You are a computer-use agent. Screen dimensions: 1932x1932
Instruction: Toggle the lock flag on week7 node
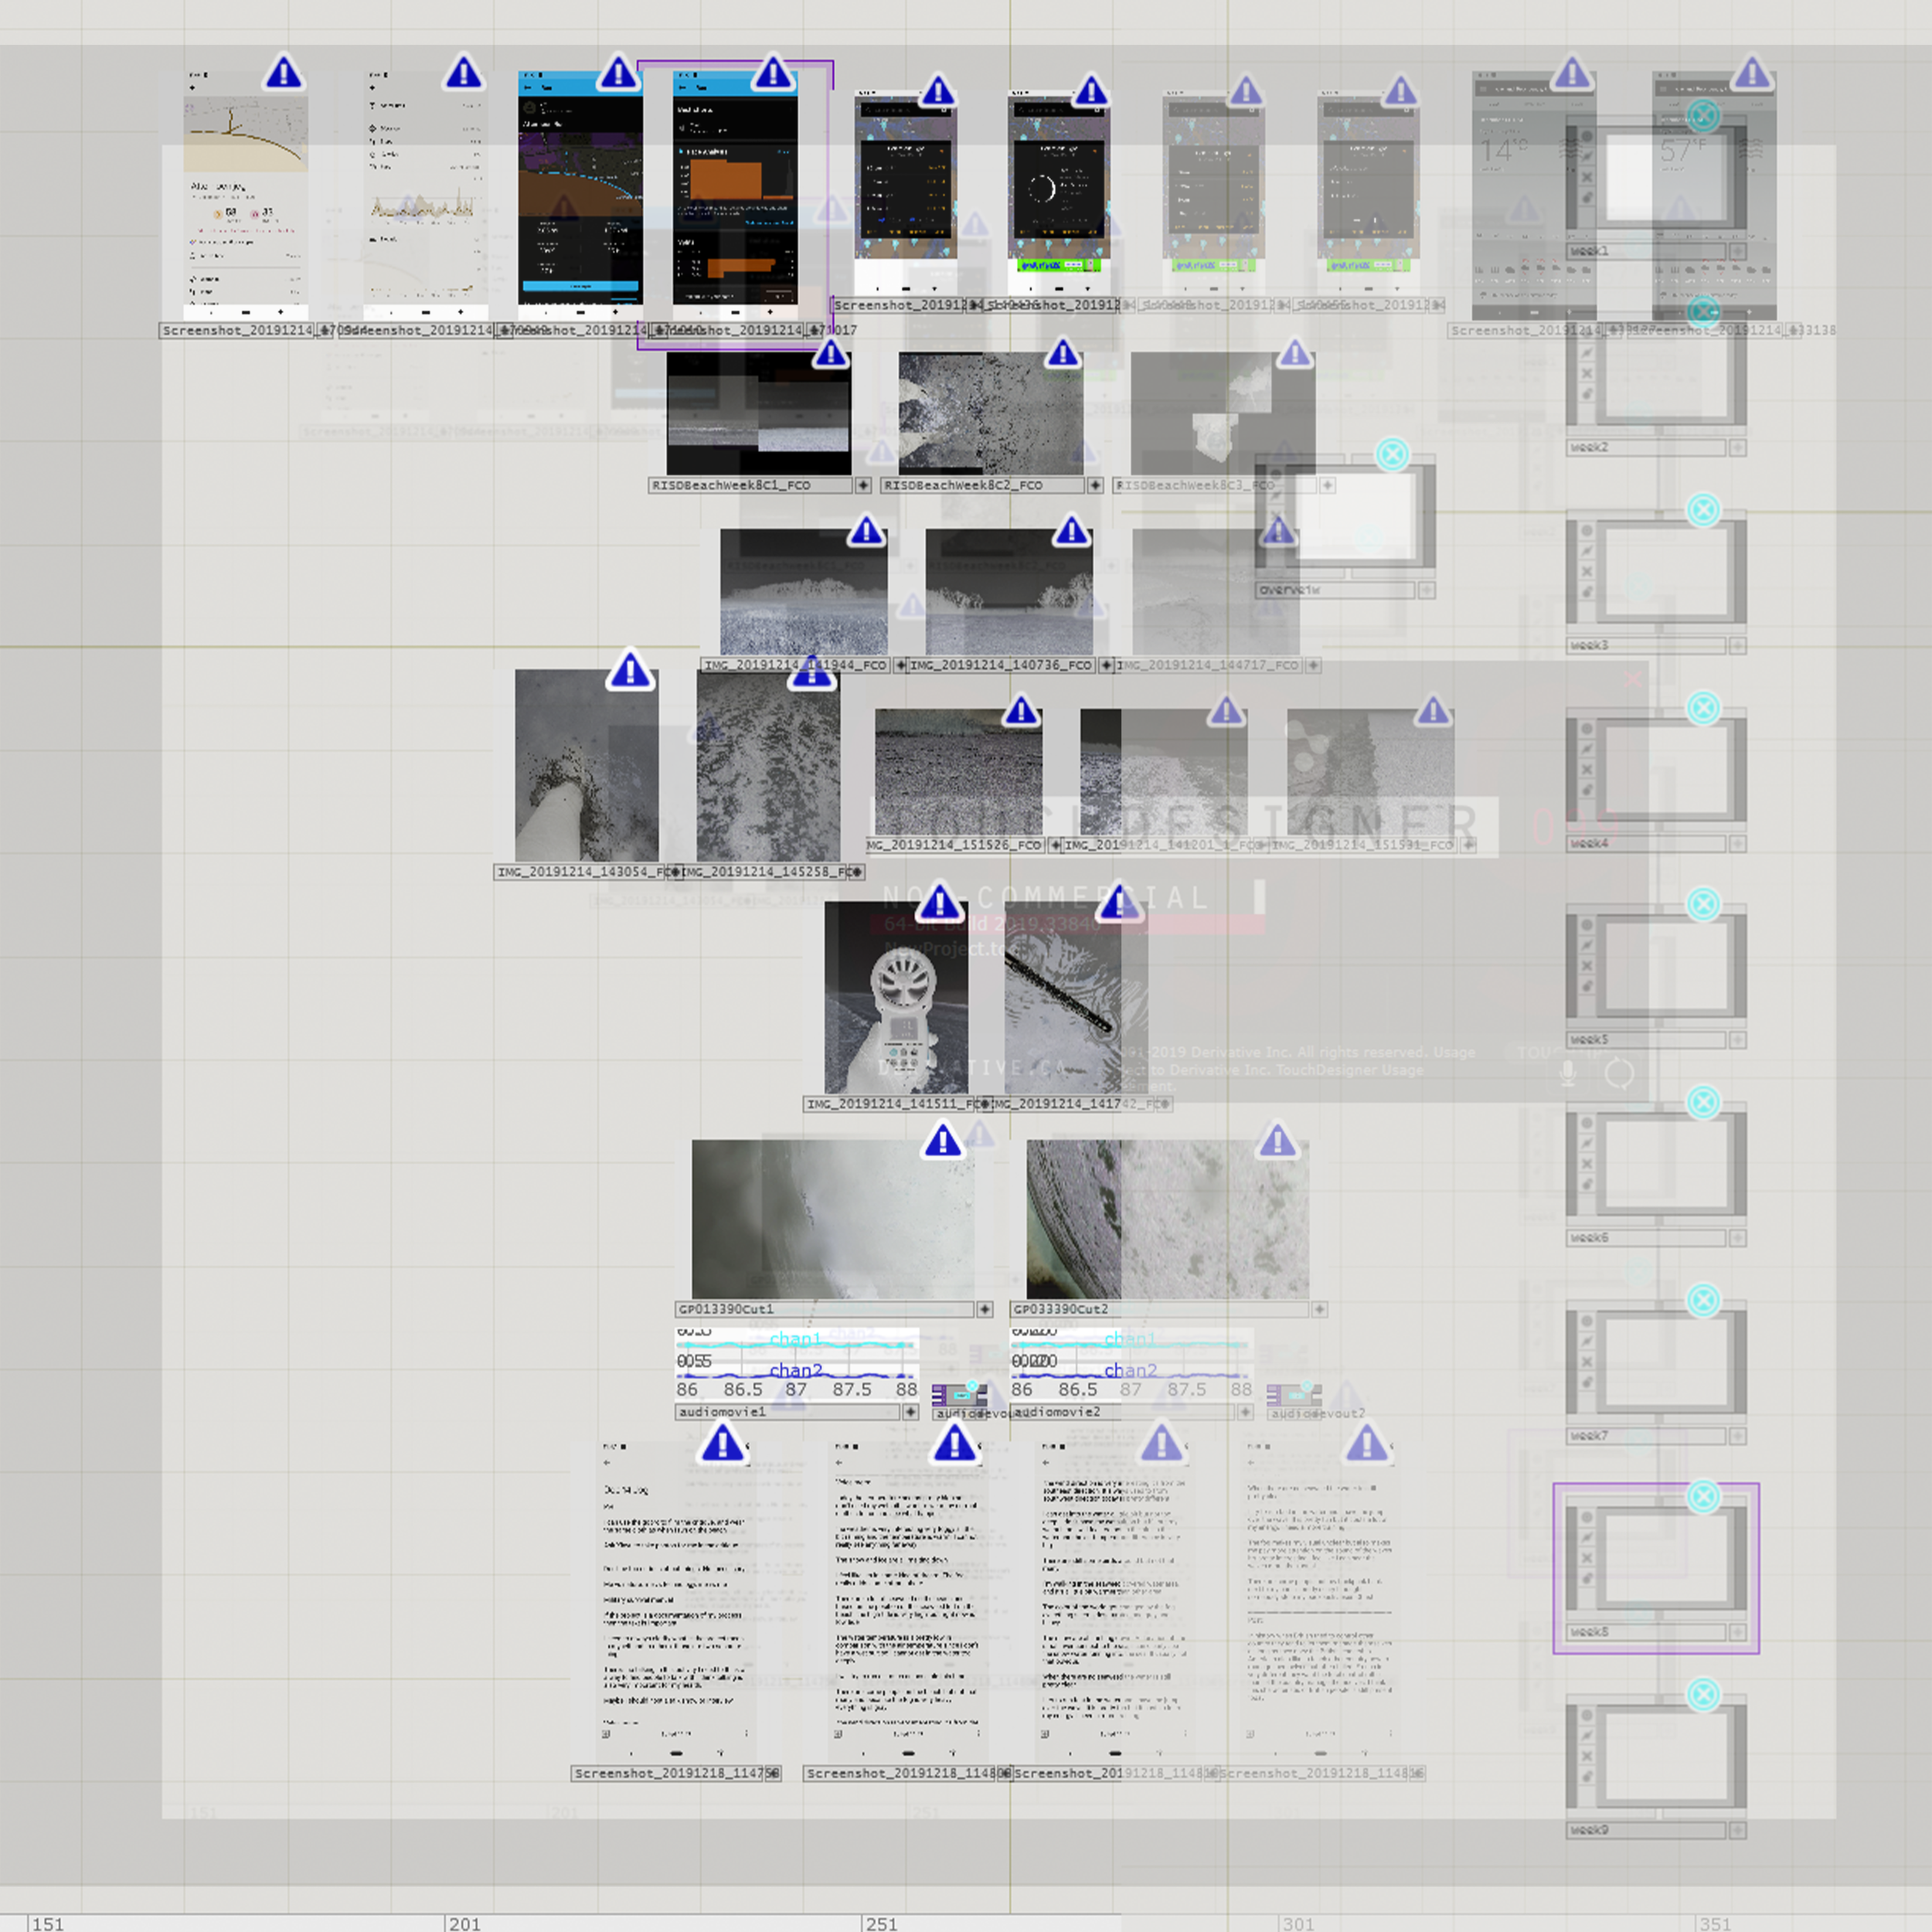tap(1587, 1382)
